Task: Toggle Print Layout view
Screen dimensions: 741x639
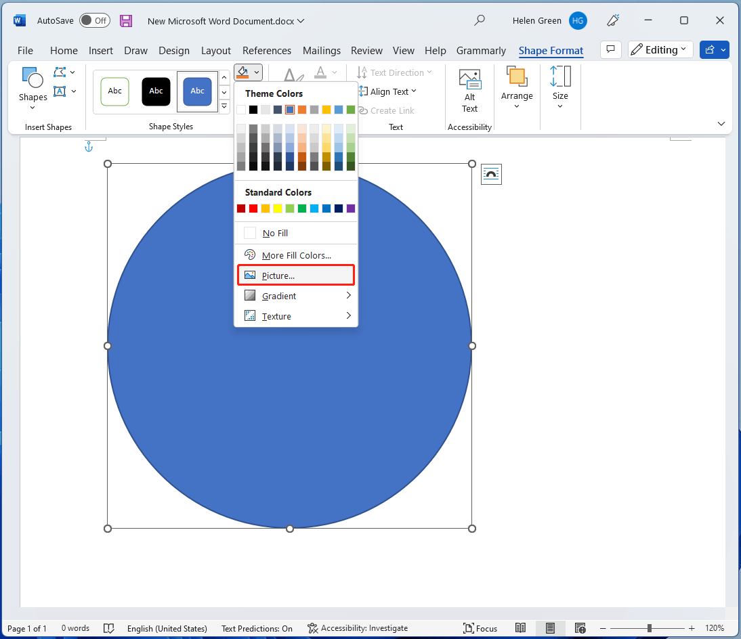Action: [550, 628]
